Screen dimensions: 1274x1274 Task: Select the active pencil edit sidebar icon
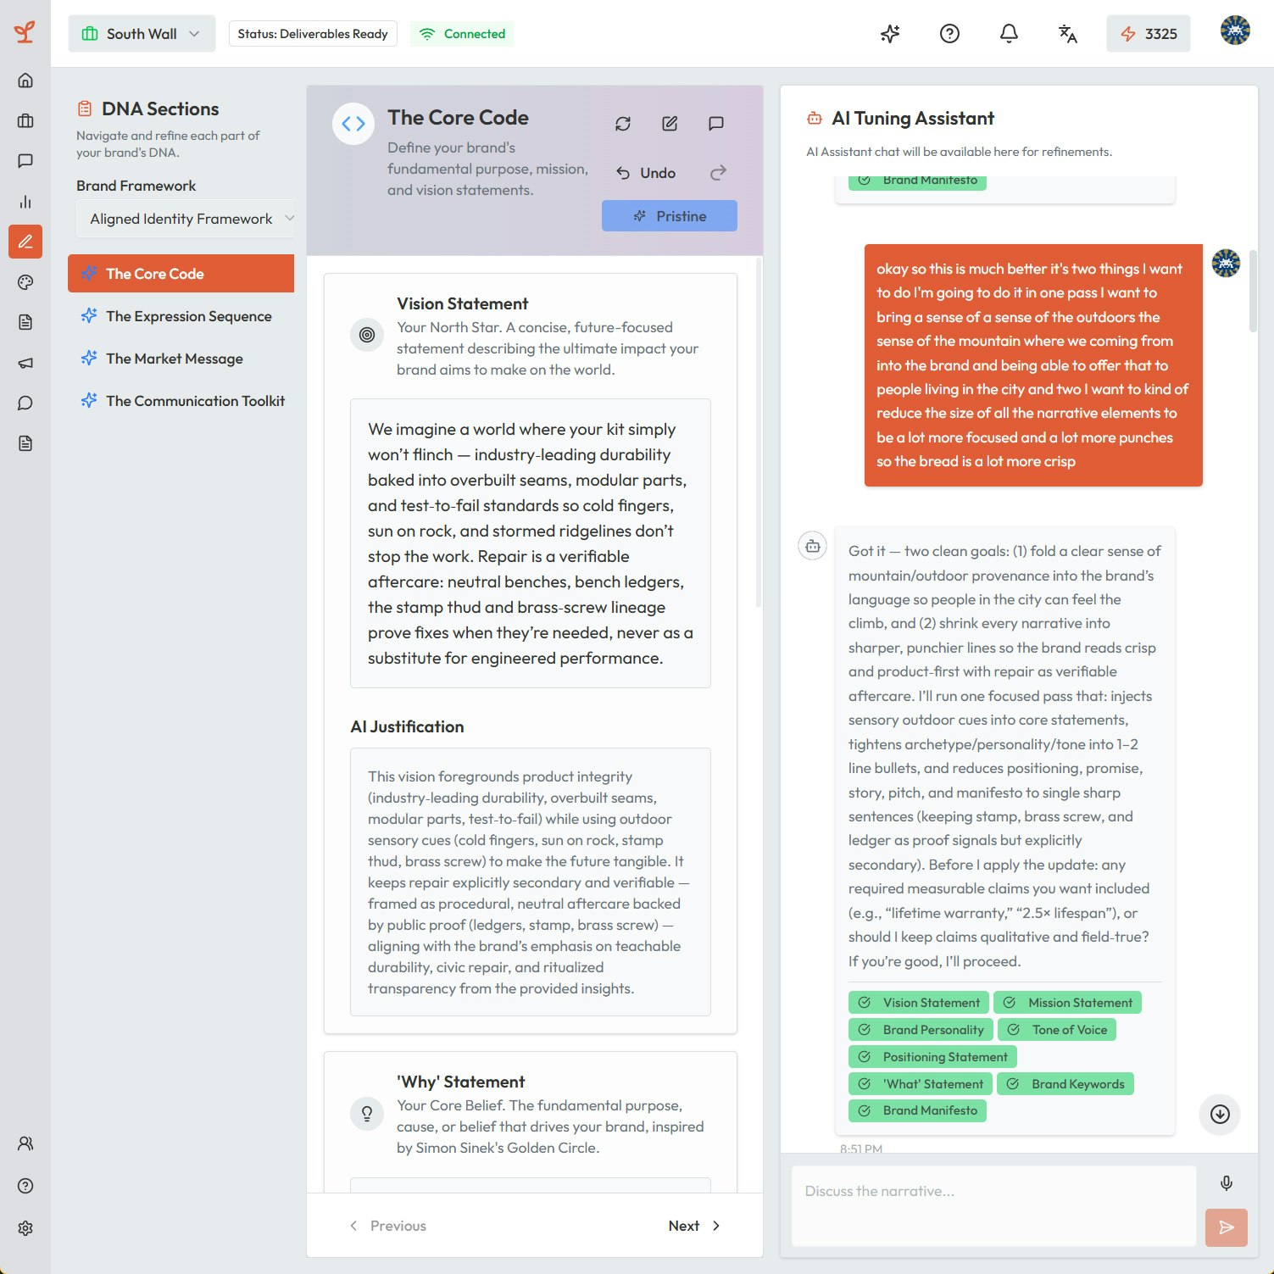click(x=25, y=242)
